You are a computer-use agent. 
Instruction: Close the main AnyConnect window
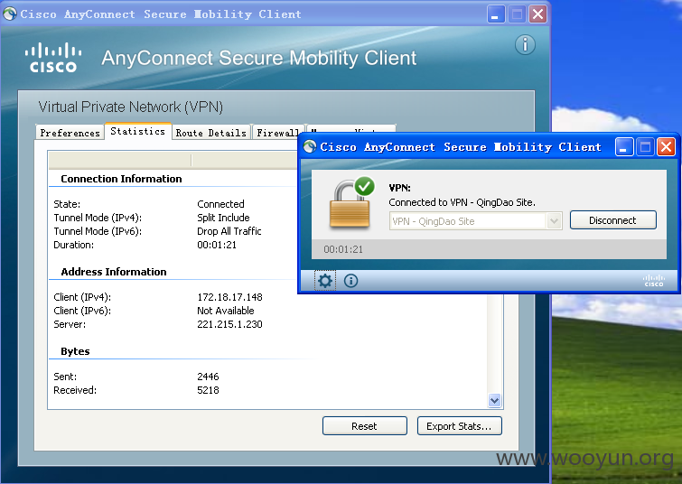[x=538, y=14]
